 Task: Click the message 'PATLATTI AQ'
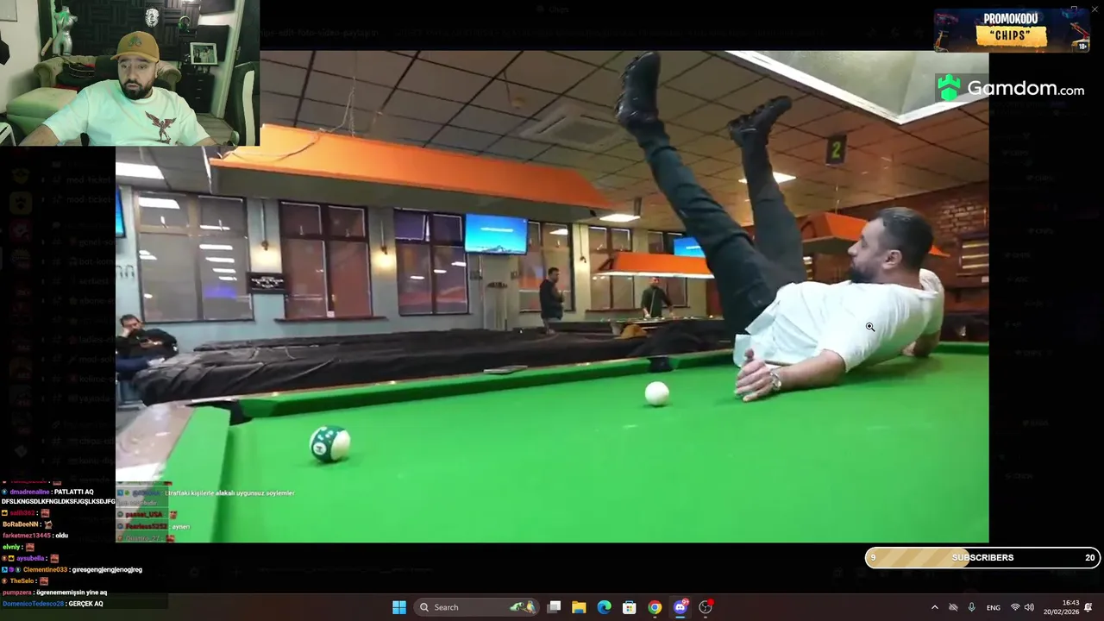74,492
